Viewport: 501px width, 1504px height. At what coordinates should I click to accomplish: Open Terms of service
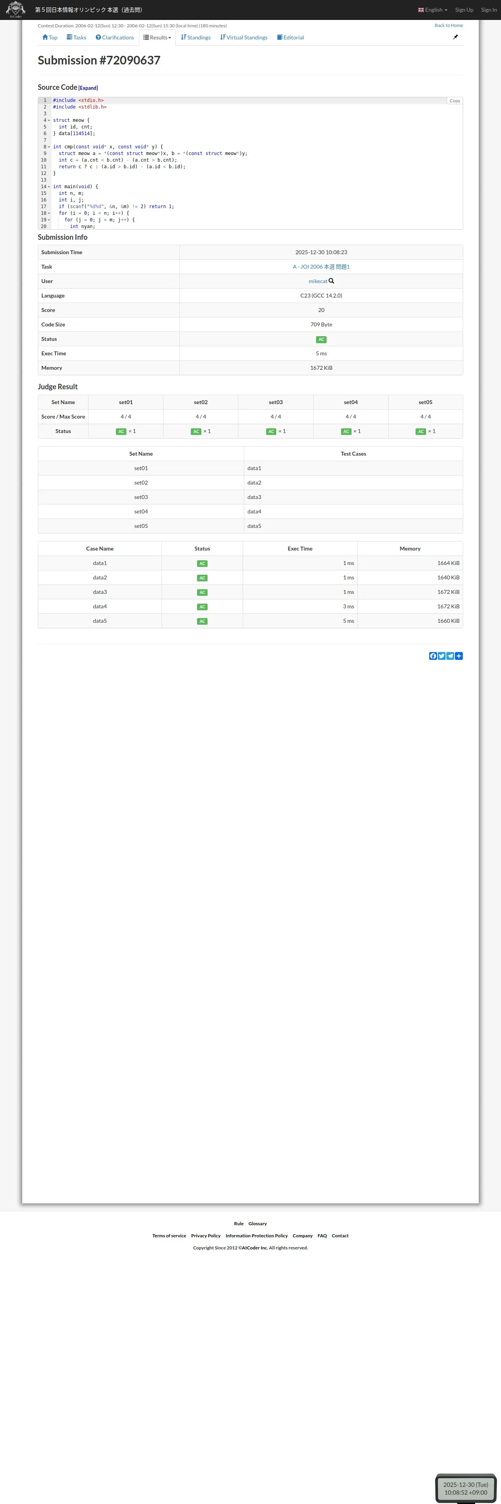[x=169, y=1236]
